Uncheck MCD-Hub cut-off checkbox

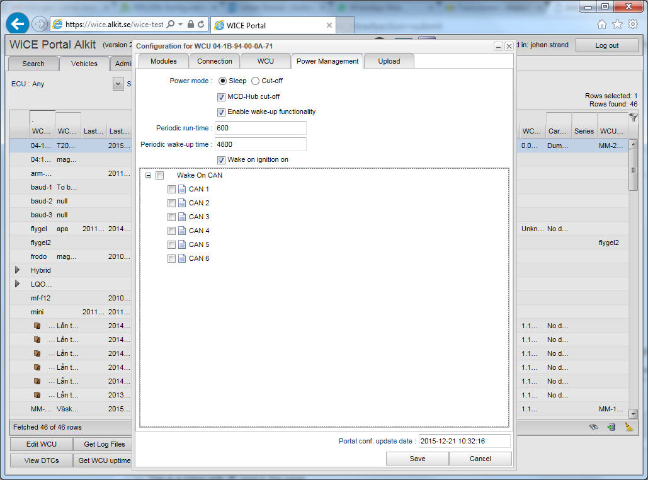221,97
